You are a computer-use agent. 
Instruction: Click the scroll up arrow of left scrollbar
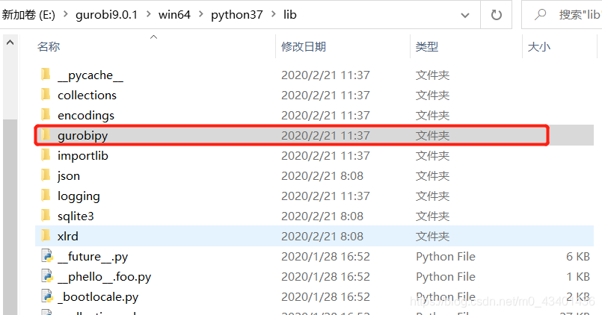pyautogui.click(x=10, y=42)
